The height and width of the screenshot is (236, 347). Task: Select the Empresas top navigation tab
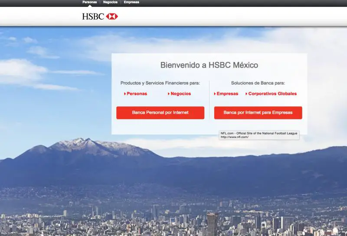pyautogui.click(x=131, y=2)
